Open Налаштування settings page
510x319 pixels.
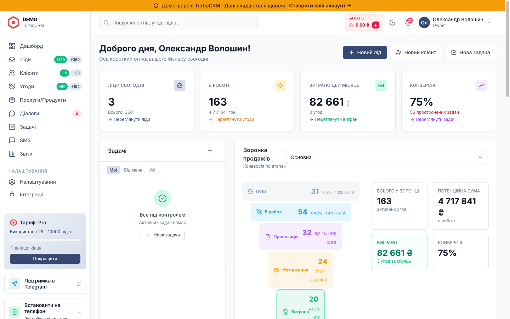45,182
